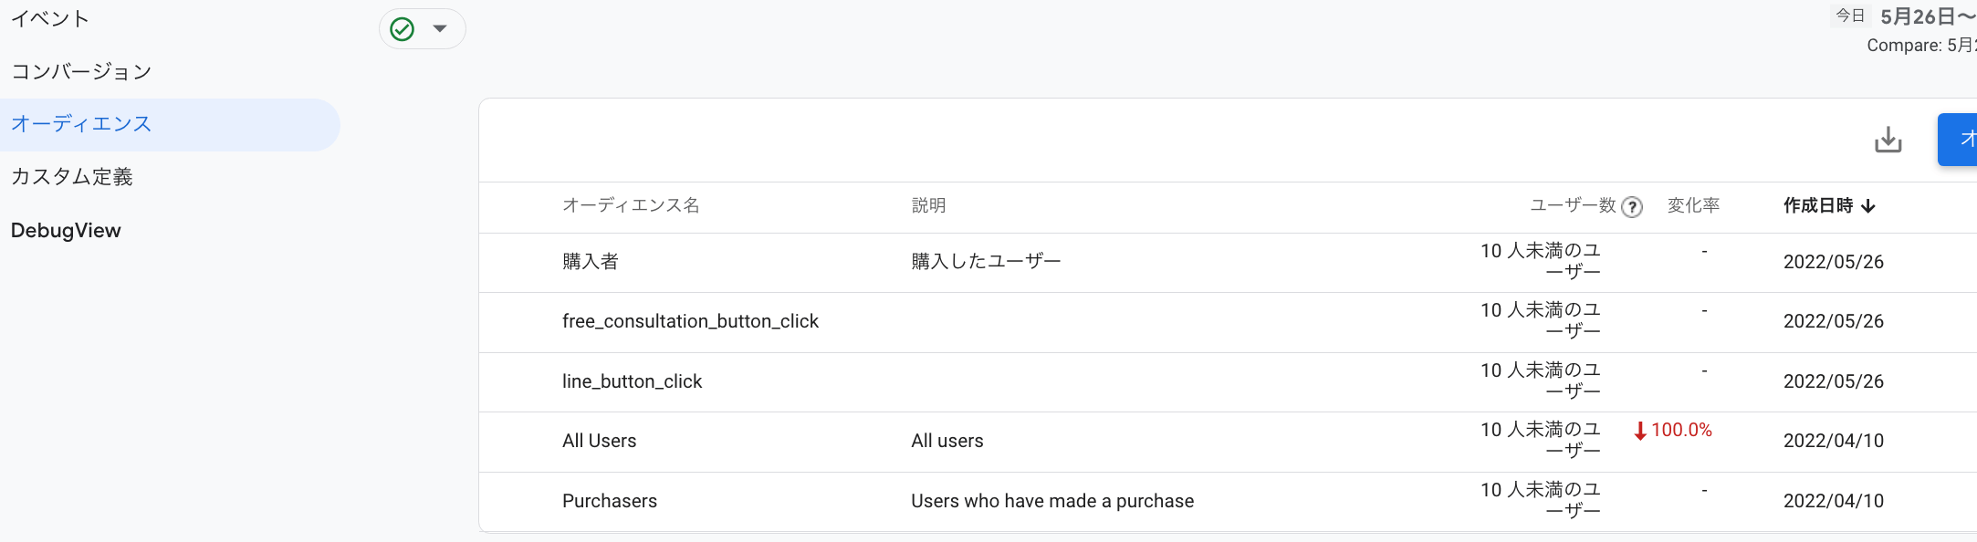Viewport: 1977px width, 542px height.
Task: Select オーディエンス in the sidebar
Action: click(81, 124)
